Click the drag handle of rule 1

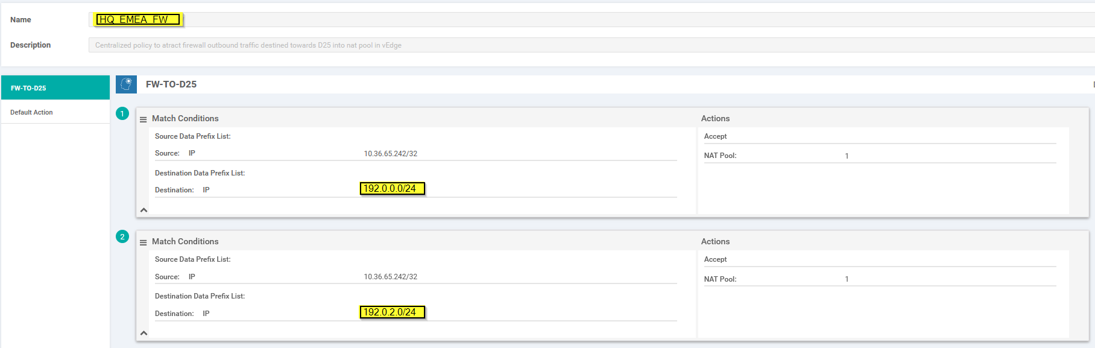143,119
